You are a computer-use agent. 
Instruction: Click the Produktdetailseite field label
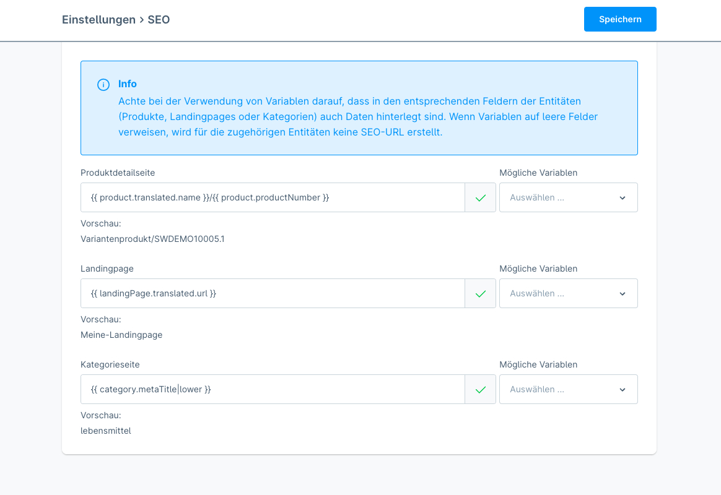[118, 173]
